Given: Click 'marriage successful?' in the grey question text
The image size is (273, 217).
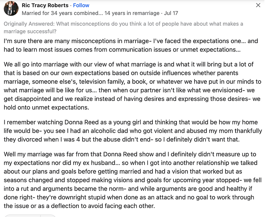Looking at the screenshot, I should [x=30, y=32].
